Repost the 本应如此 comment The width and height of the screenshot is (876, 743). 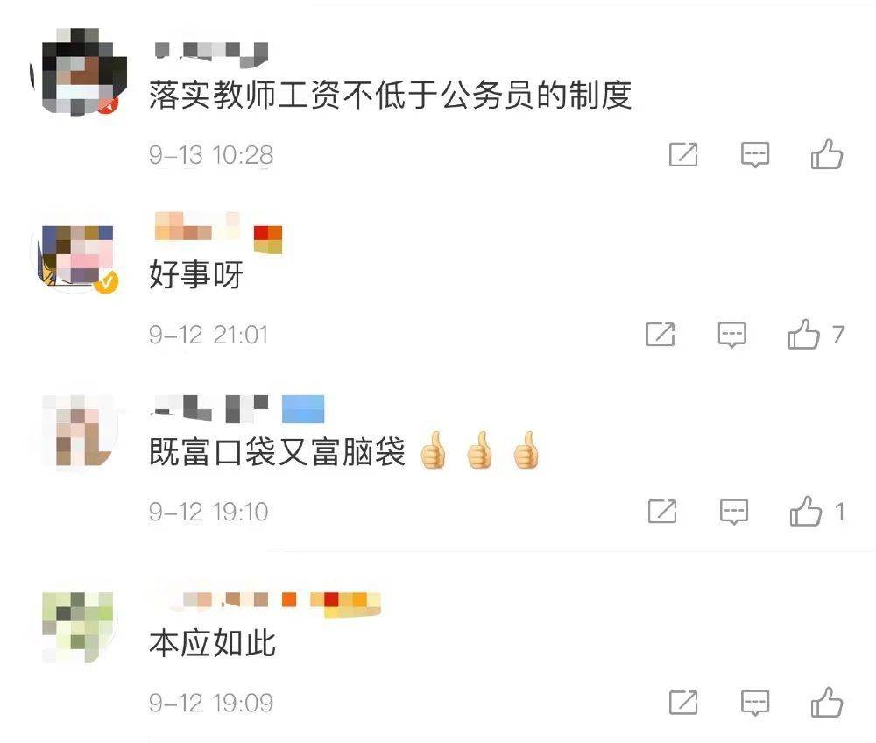(683, 703)
